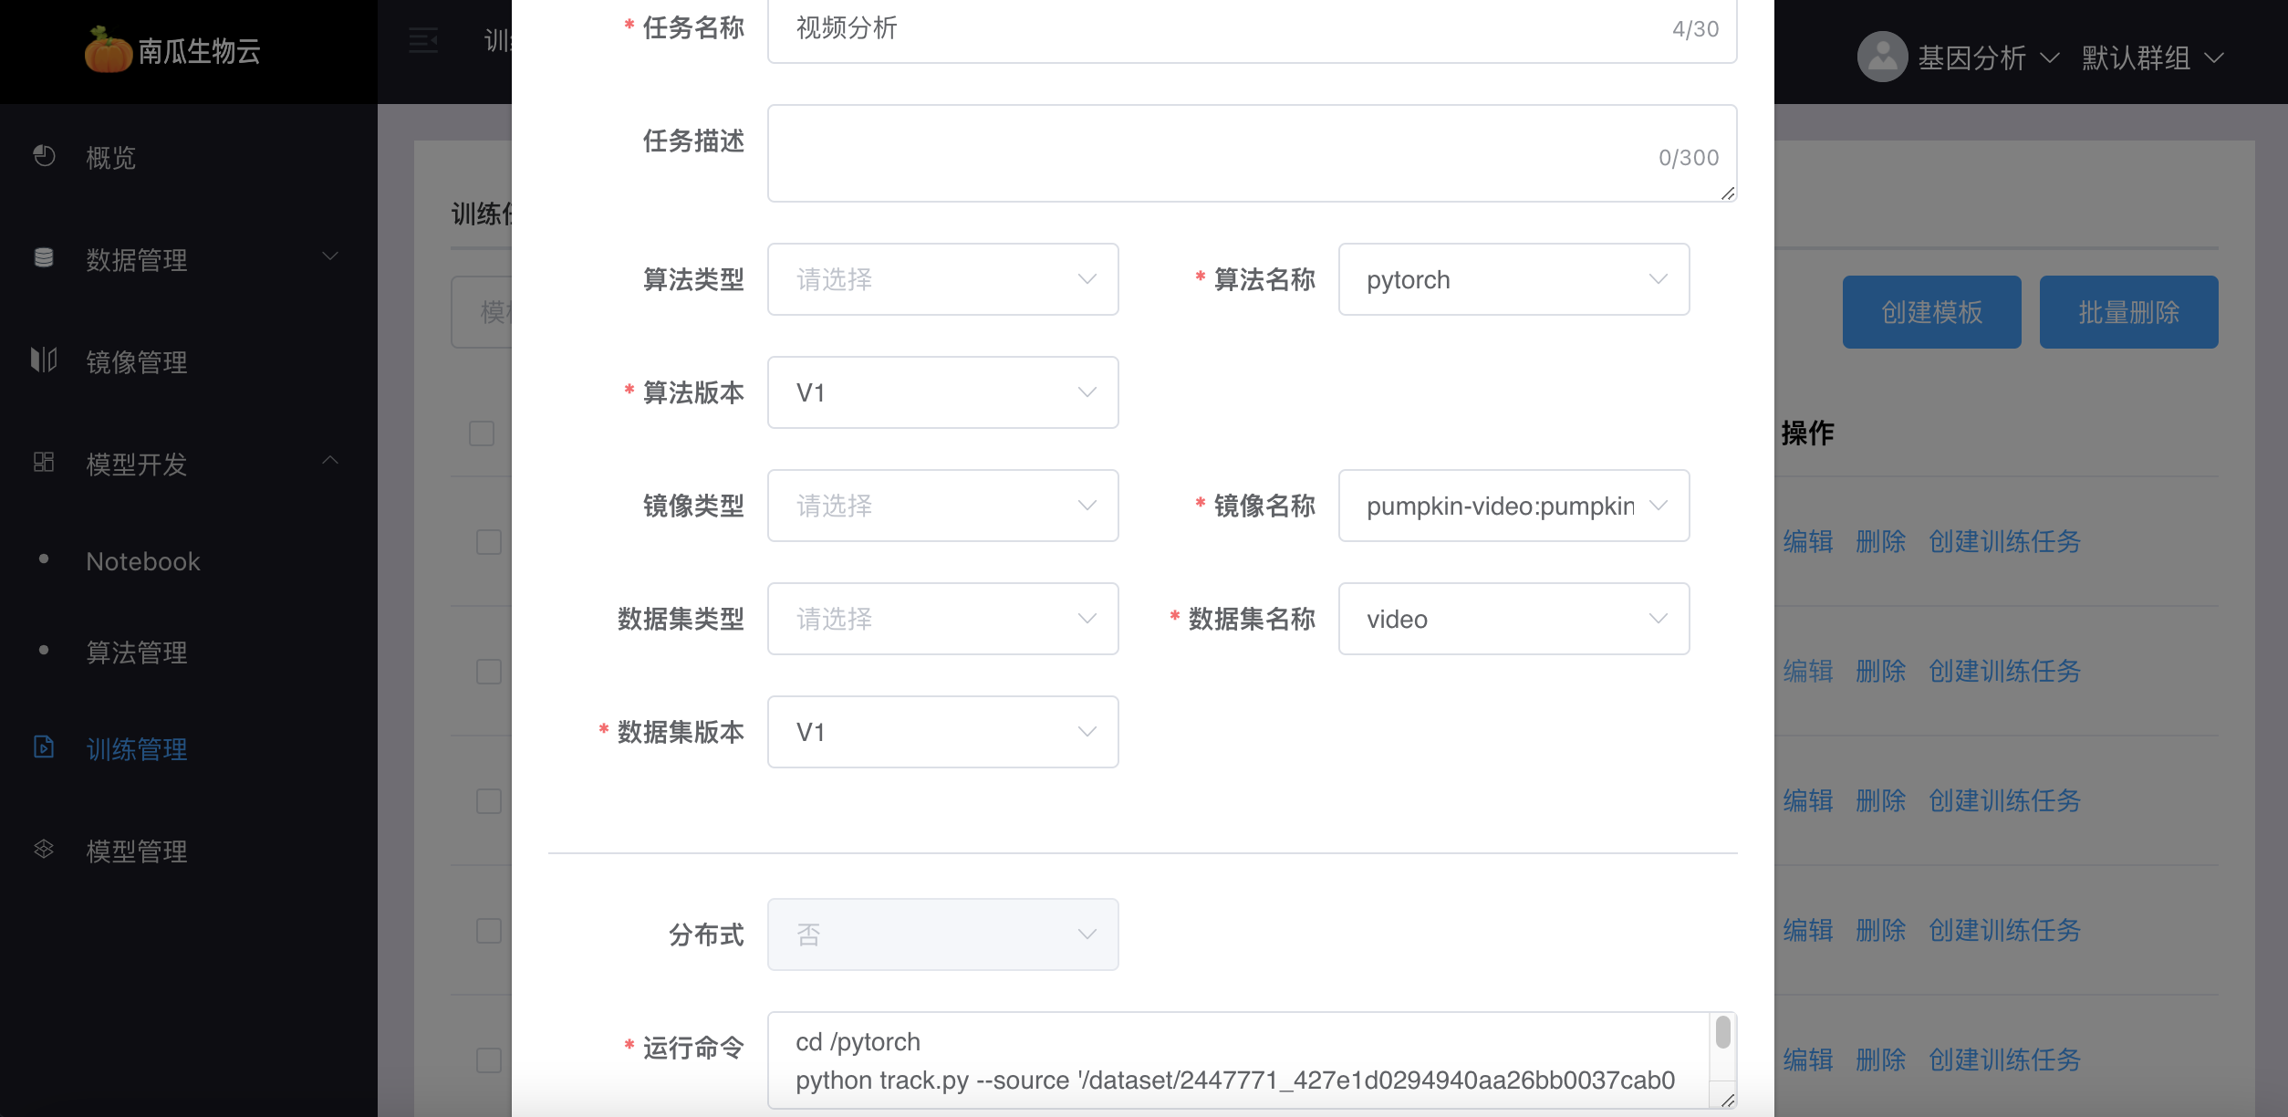The height and width of the screenshot is (1117, 2288).
Task: Click 编辑 in the fifth table row
Action: [x=1808, y=1060]
